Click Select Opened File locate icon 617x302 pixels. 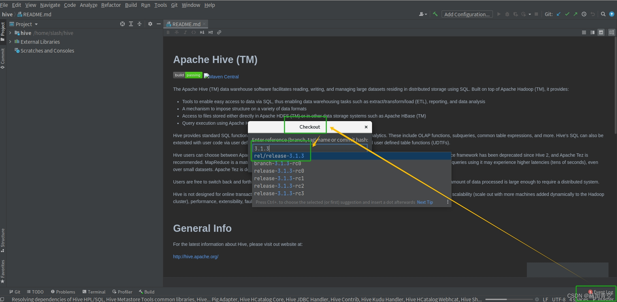tap(122, 24)
